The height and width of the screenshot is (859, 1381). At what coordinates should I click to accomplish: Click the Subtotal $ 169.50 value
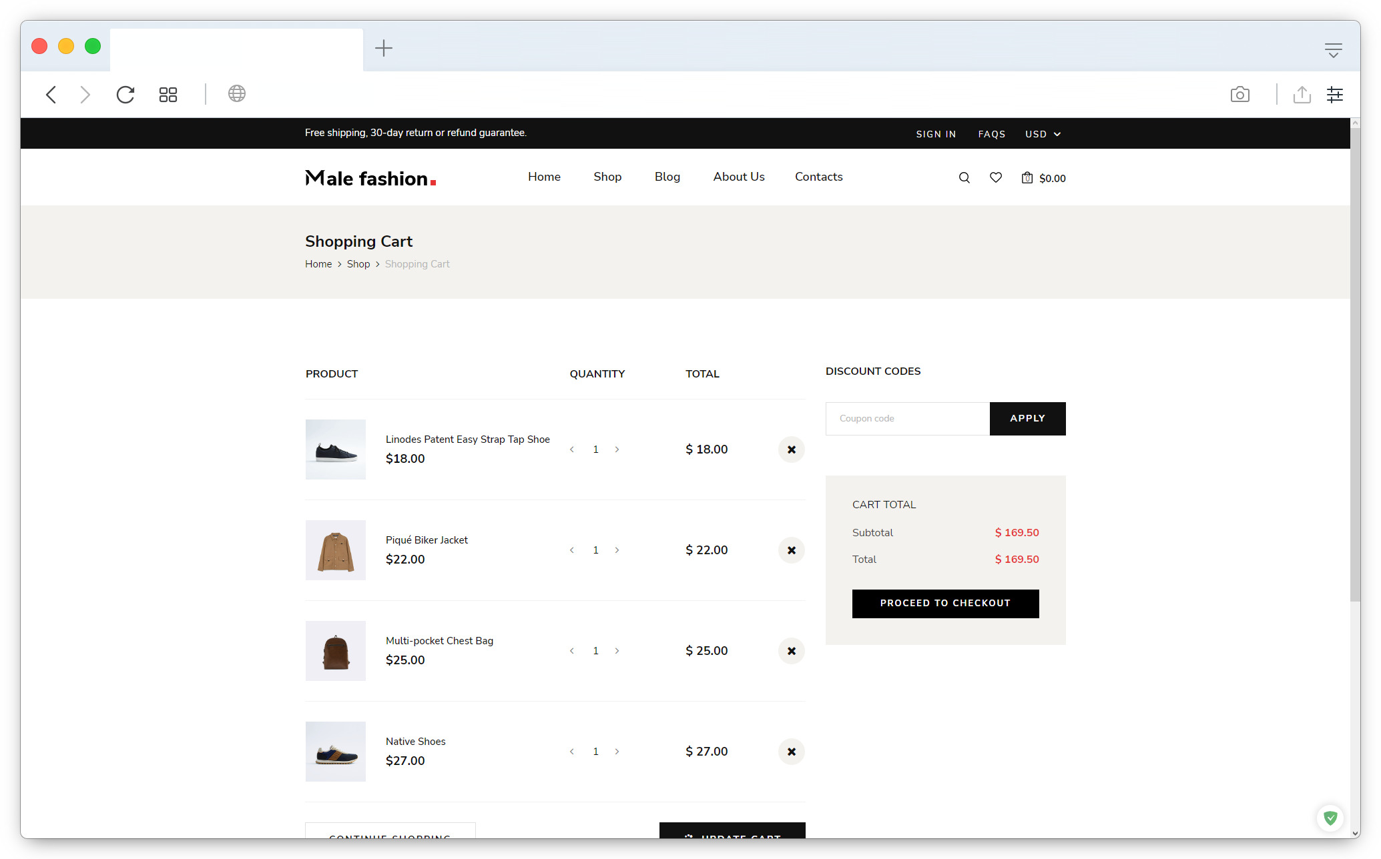click(1017, 533)
